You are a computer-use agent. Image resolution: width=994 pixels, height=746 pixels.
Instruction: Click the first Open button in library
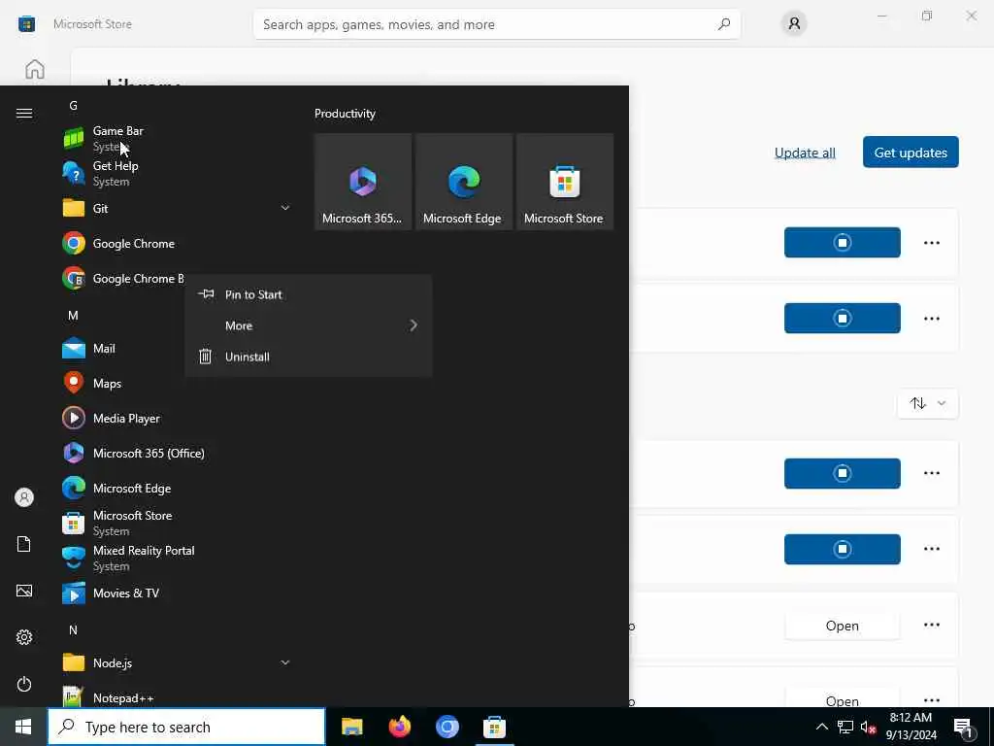(842, 626)
